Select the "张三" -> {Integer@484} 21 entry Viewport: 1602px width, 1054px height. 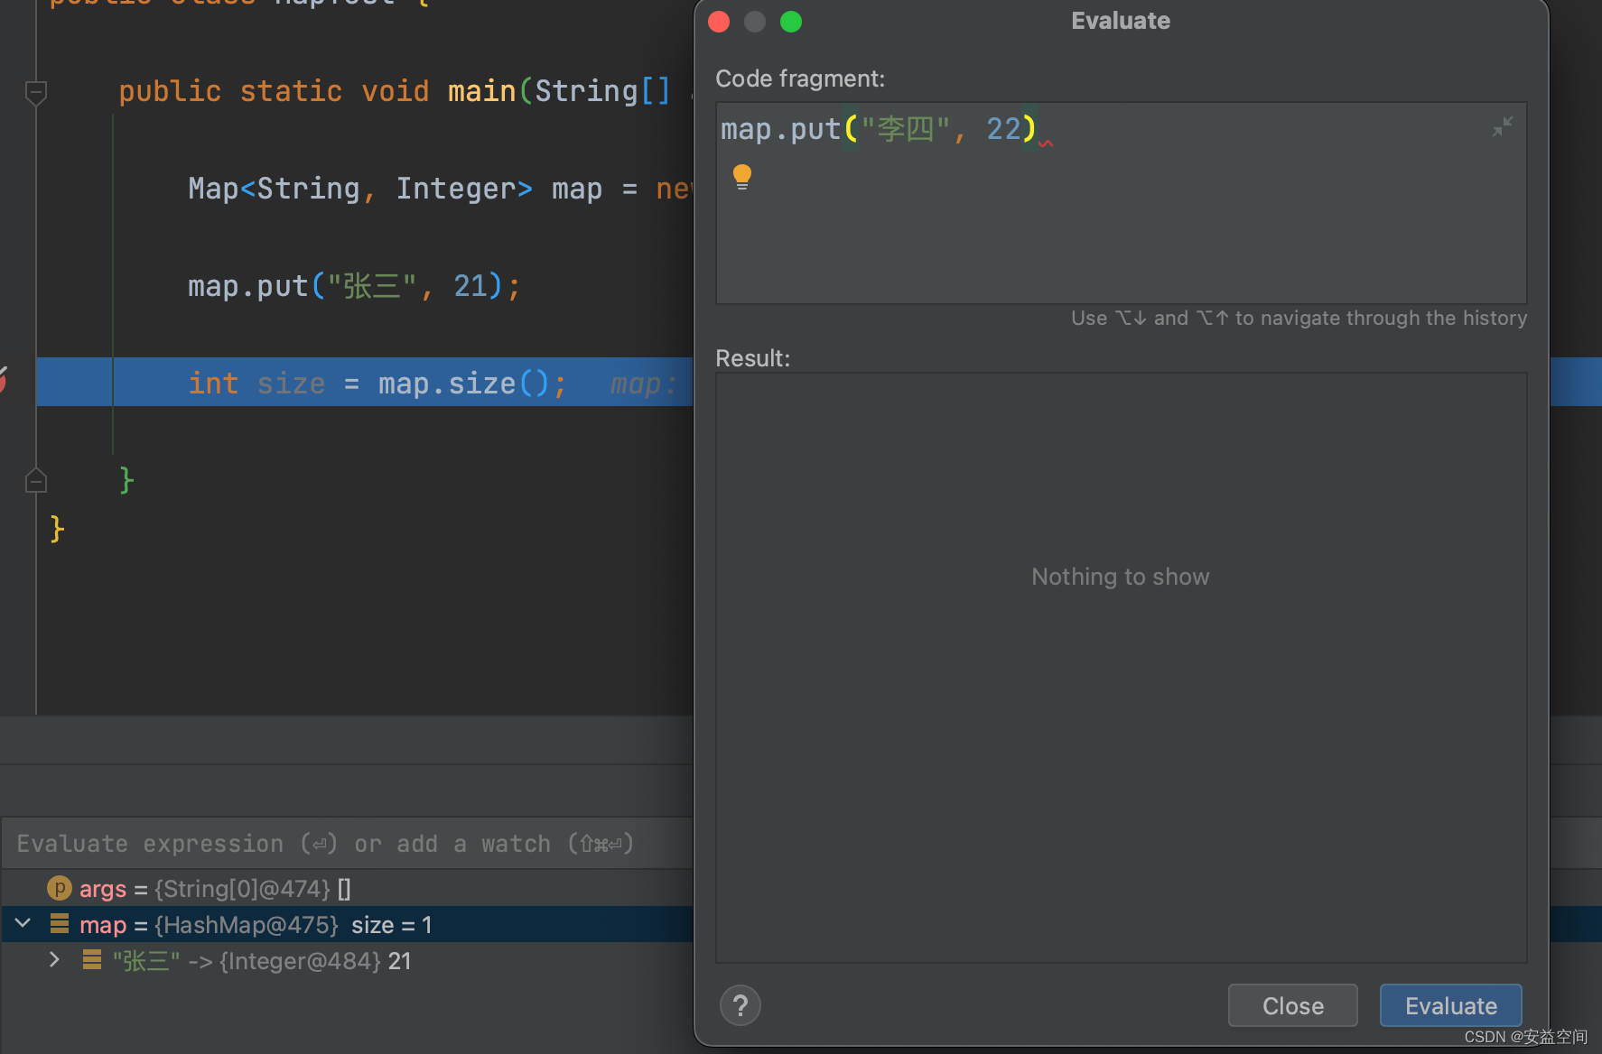tap(348, 960)
